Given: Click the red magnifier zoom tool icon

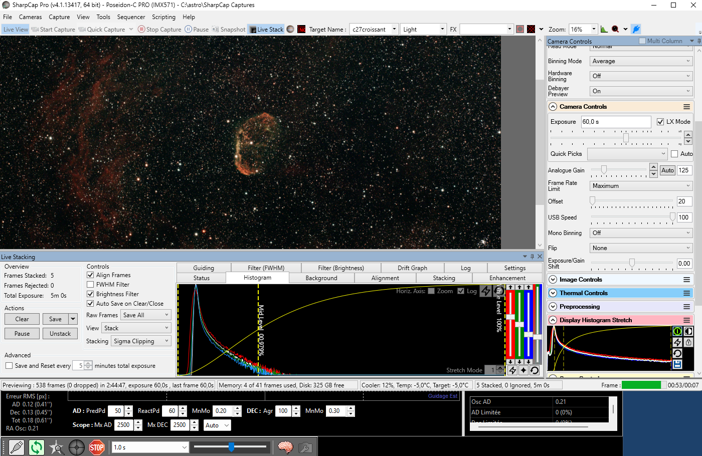Looking at the screenshot, I should pos(615,29).
